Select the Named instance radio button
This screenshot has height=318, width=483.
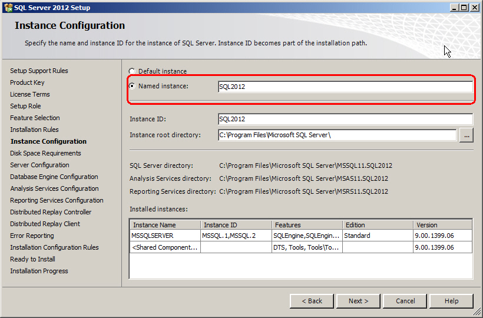132,86
